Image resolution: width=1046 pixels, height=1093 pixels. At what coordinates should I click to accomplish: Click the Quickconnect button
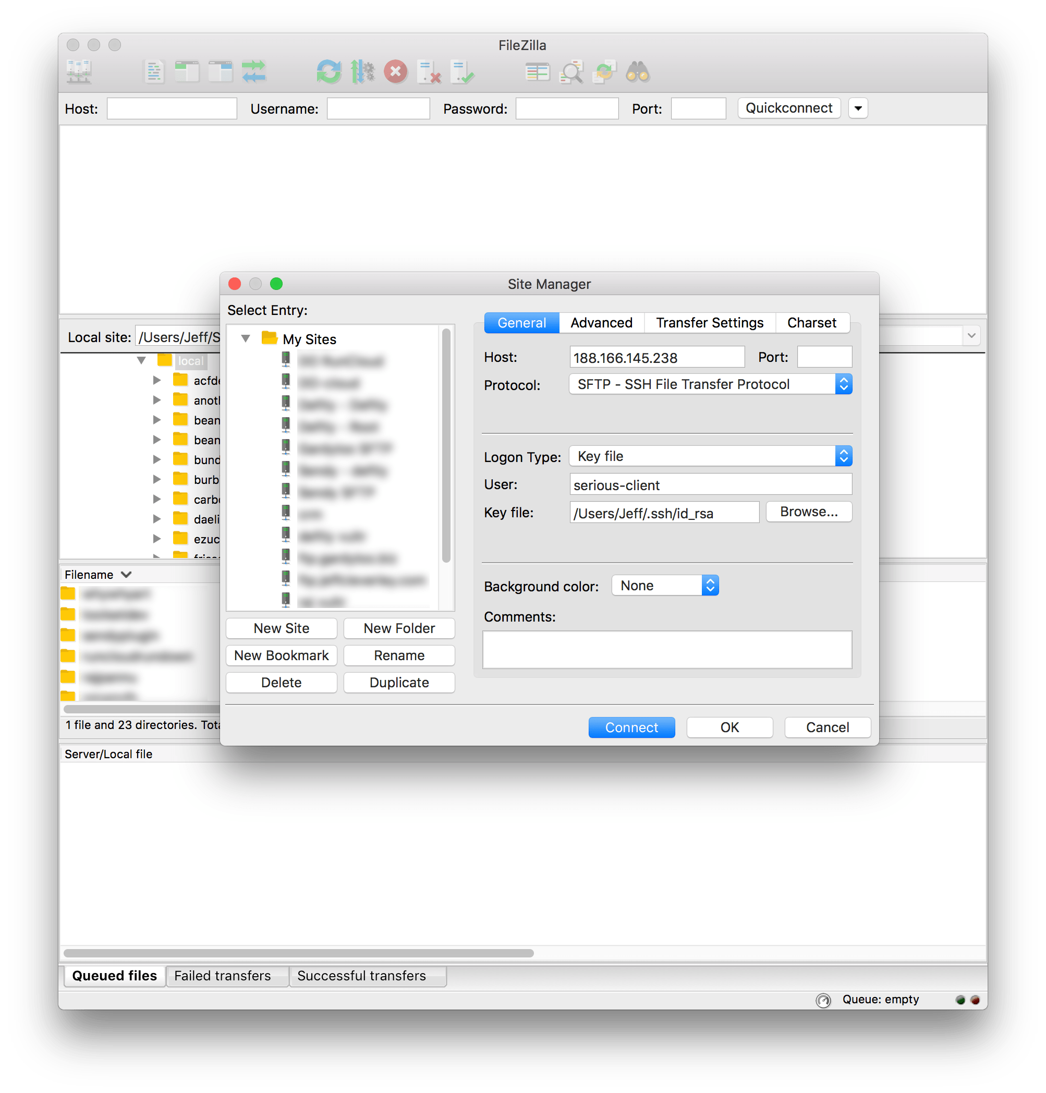789,108
